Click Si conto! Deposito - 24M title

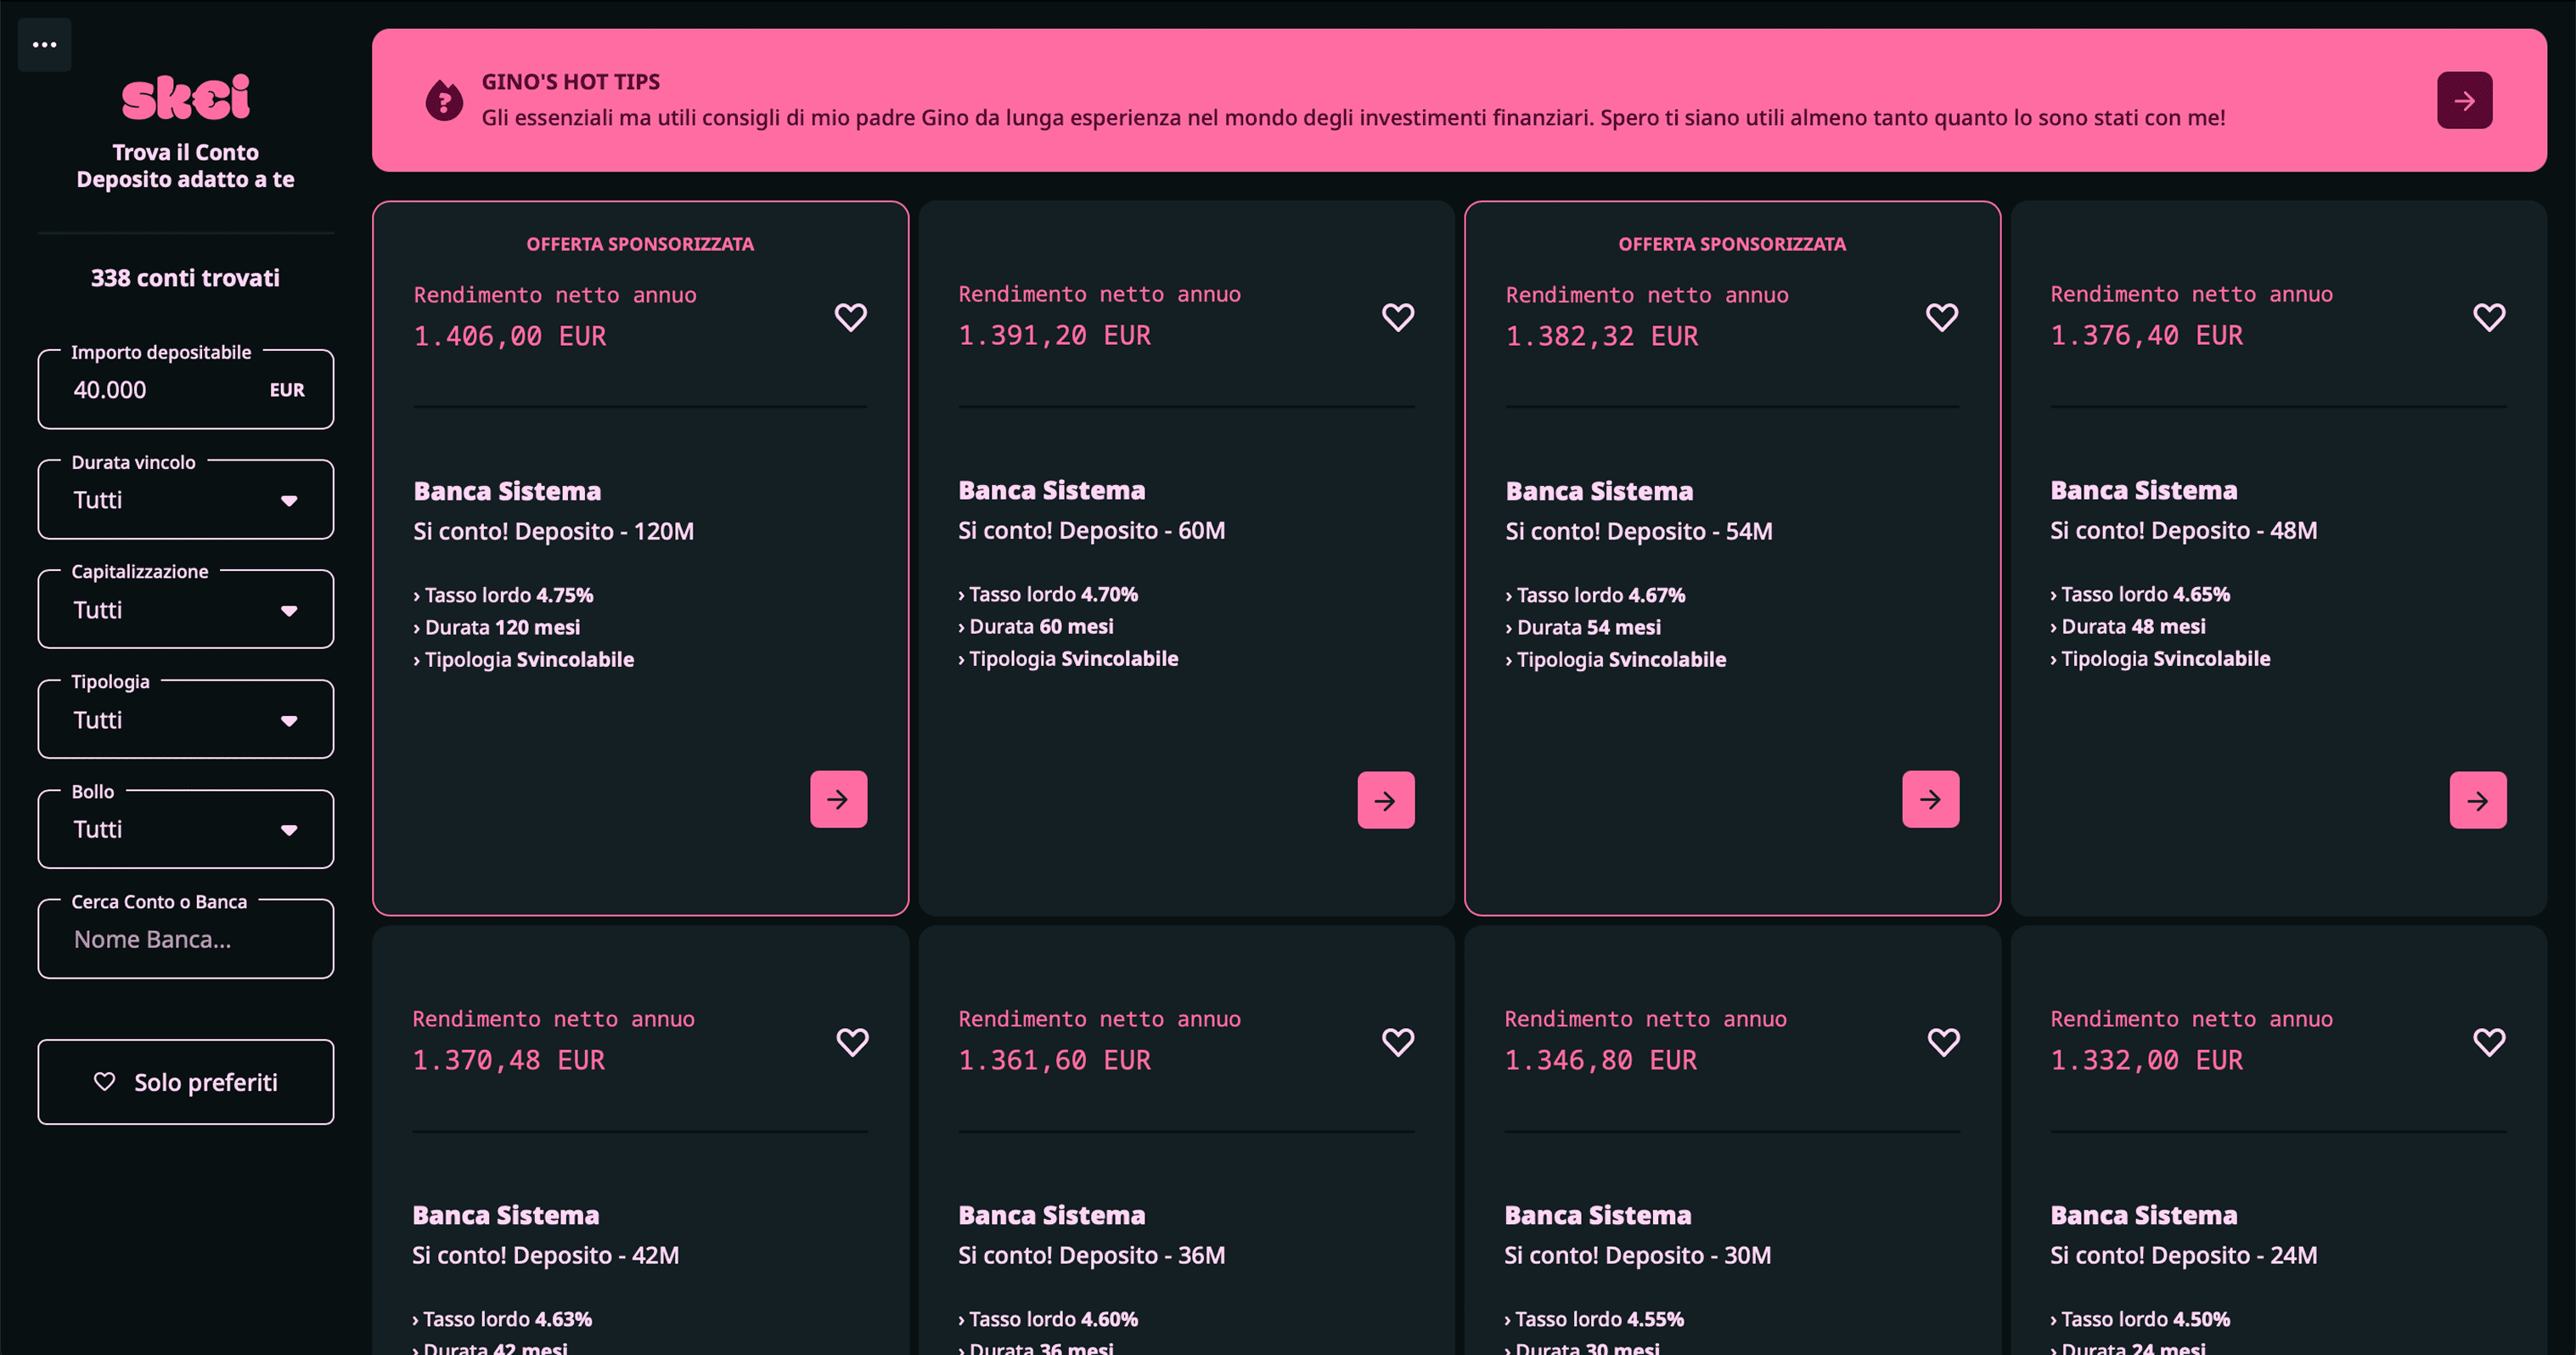coord(2183,1256)
